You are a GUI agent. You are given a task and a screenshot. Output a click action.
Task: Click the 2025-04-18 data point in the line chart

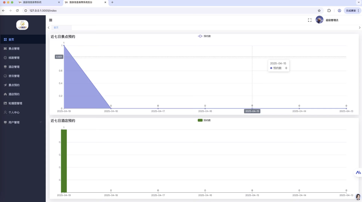tap(111, 108)
